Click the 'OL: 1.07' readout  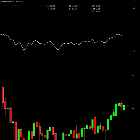tap(96, 12)
